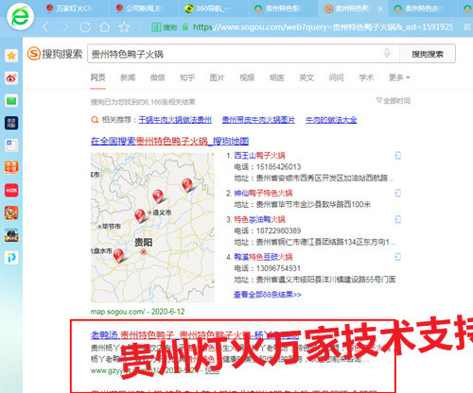This screenshot has width=473, height=393.
Task: Select the 英文 search category
Action: (x=307, y=77)
